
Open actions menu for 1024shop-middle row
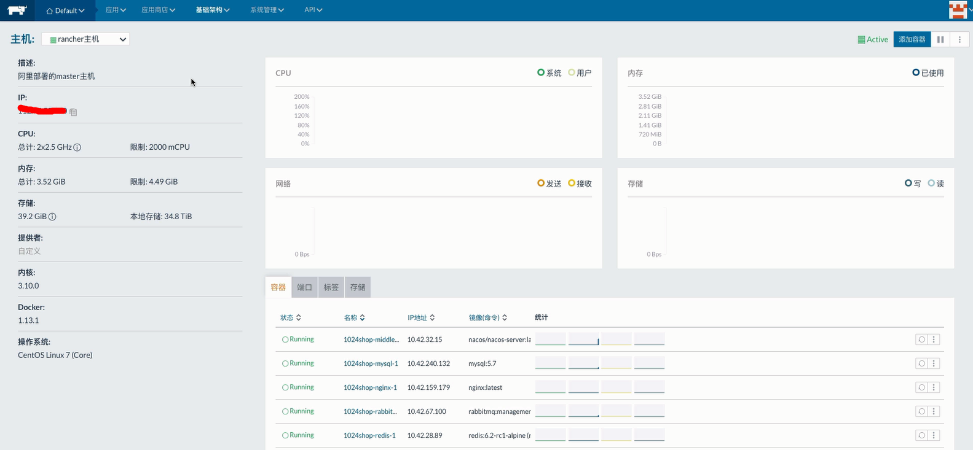click(934, 339)
